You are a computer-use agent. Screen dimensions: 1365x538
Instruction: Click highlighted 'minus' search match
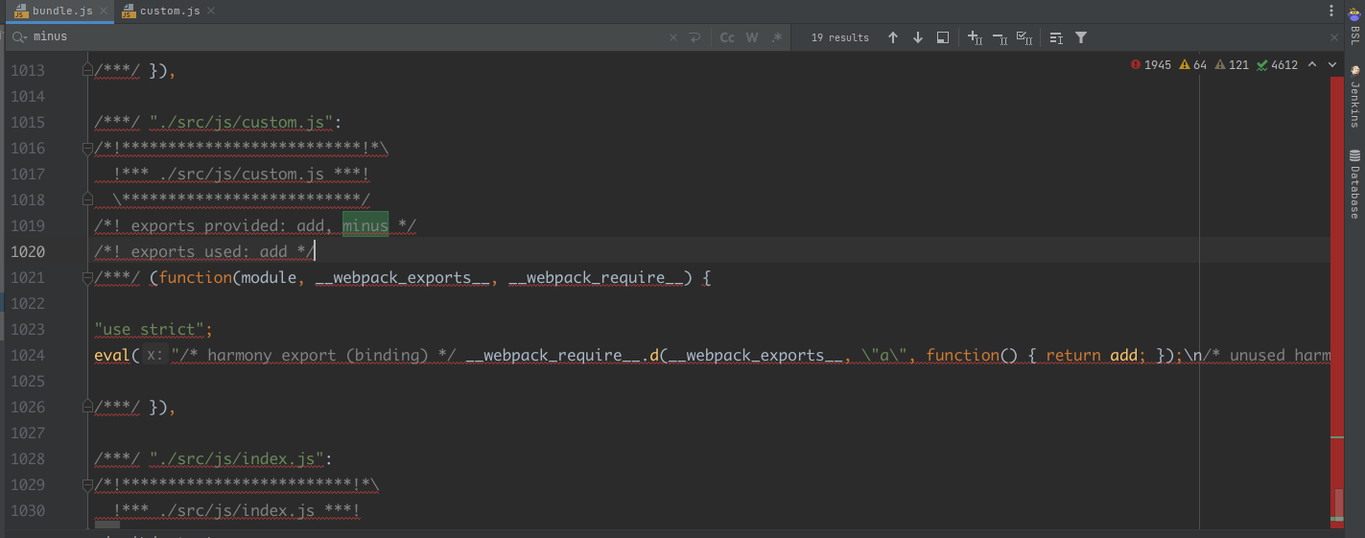click(x=365, y=225)
